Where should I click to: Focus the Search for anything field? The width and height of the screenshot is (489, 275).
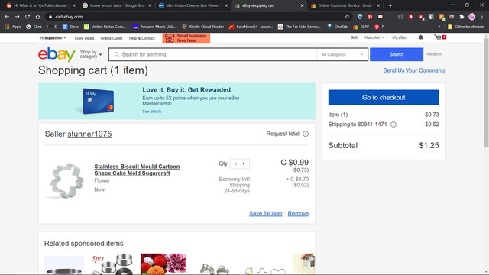212,54
